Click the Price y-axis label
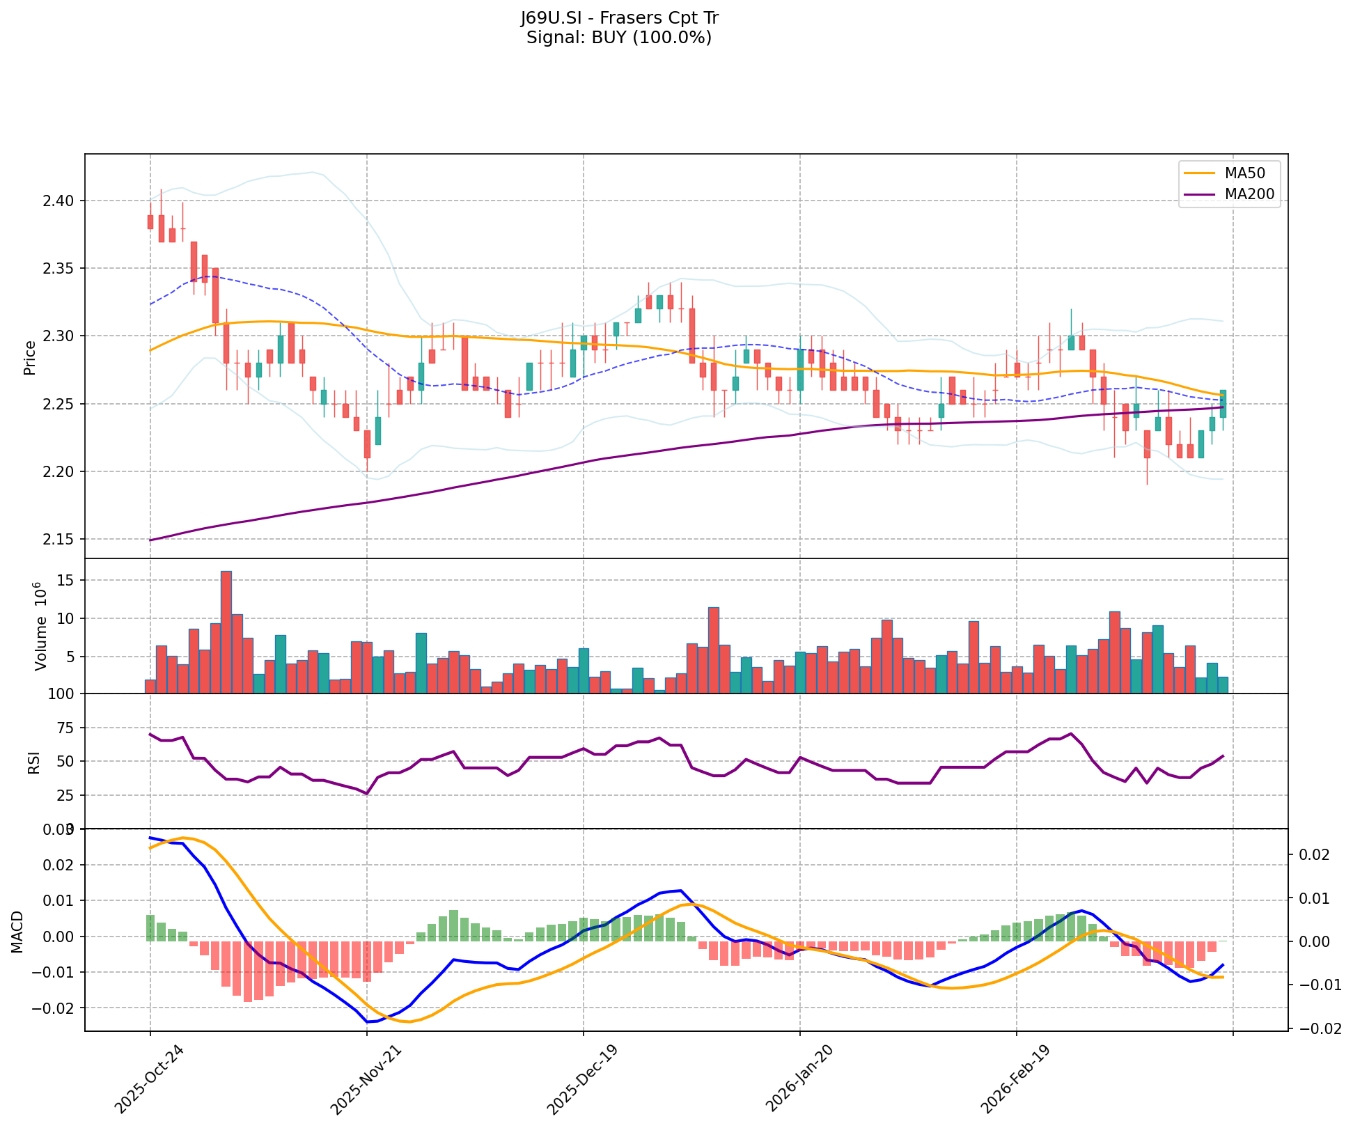1353x1128 pixels. point(30,357)
